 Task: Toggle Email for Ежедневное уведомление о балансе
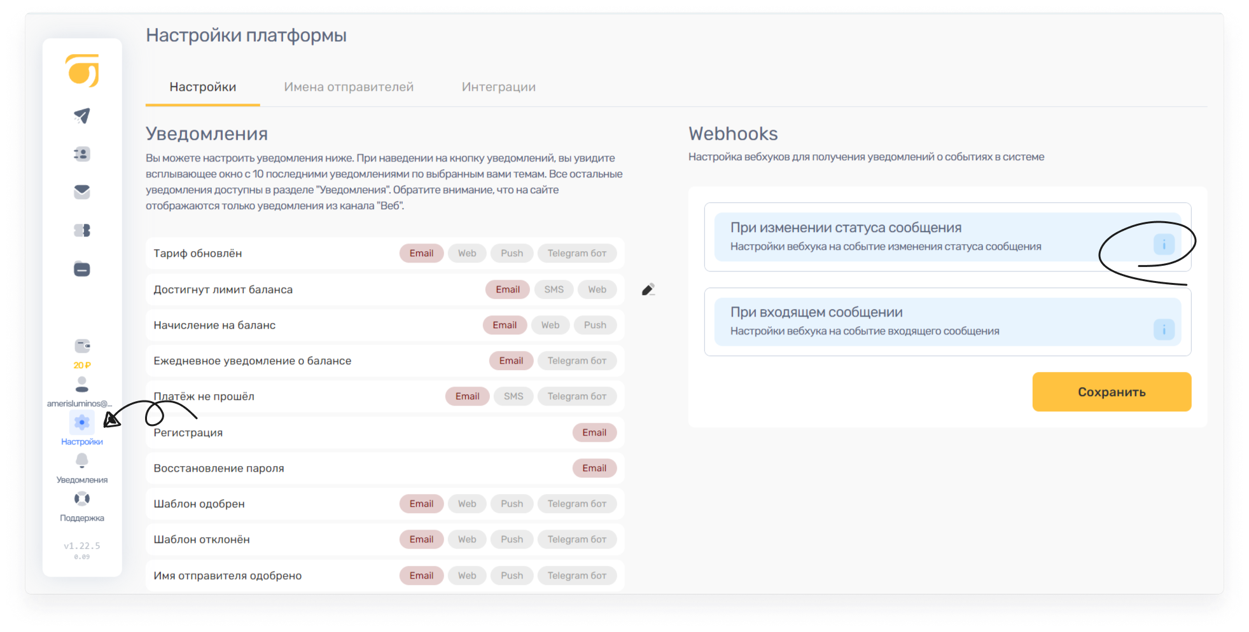[511, 361]
